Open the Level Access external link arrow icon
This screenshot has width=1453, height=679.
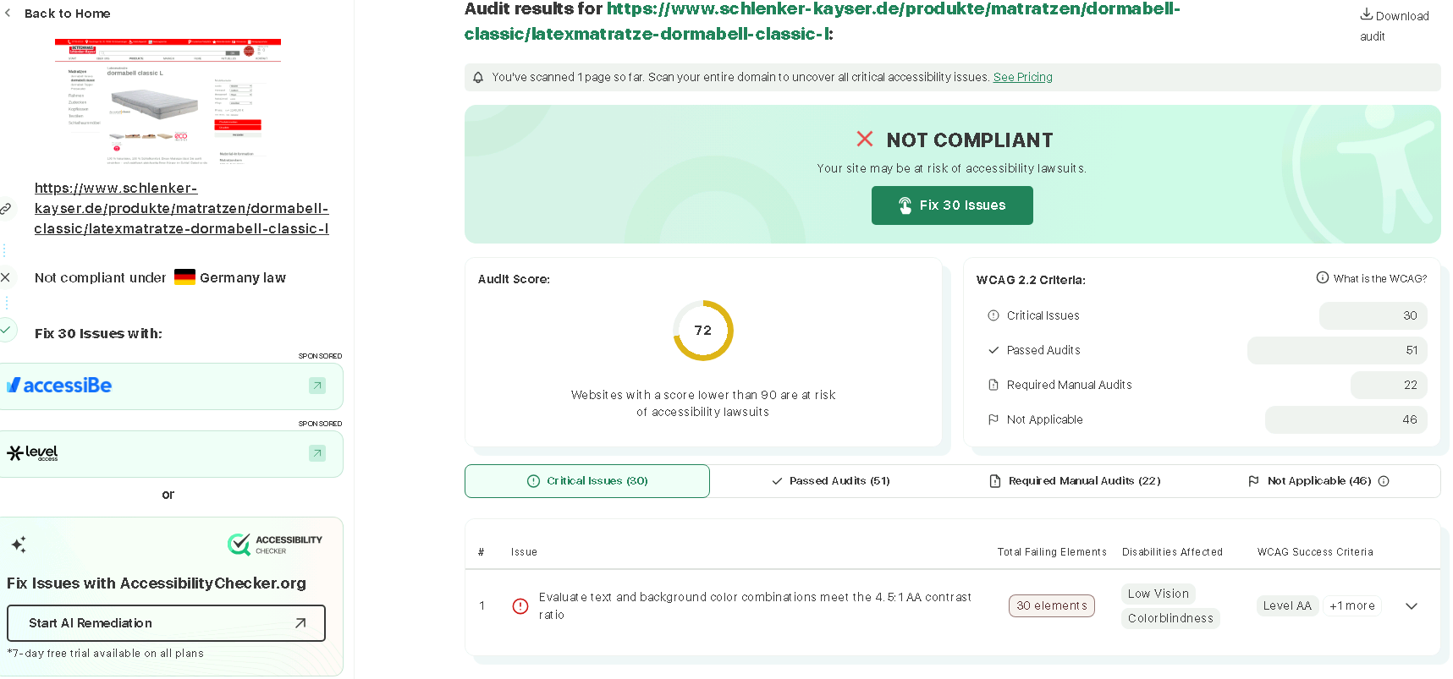317,453
